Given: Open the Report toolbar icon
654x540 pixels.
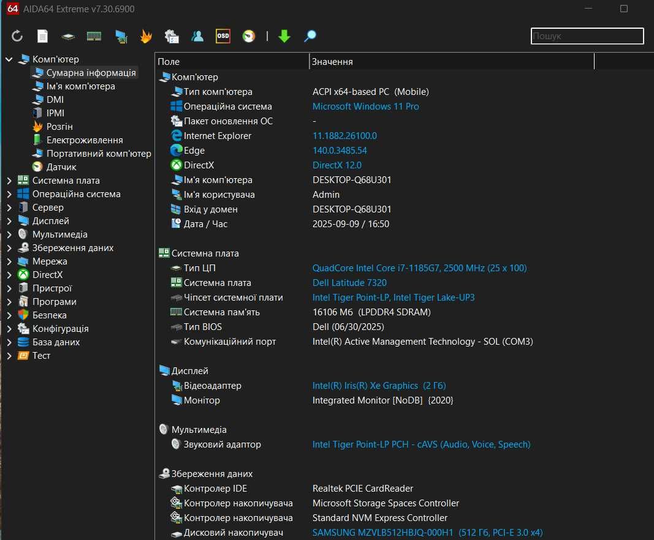Looking at the screenshot, I should pyautogui.click(x=42, y=36).
